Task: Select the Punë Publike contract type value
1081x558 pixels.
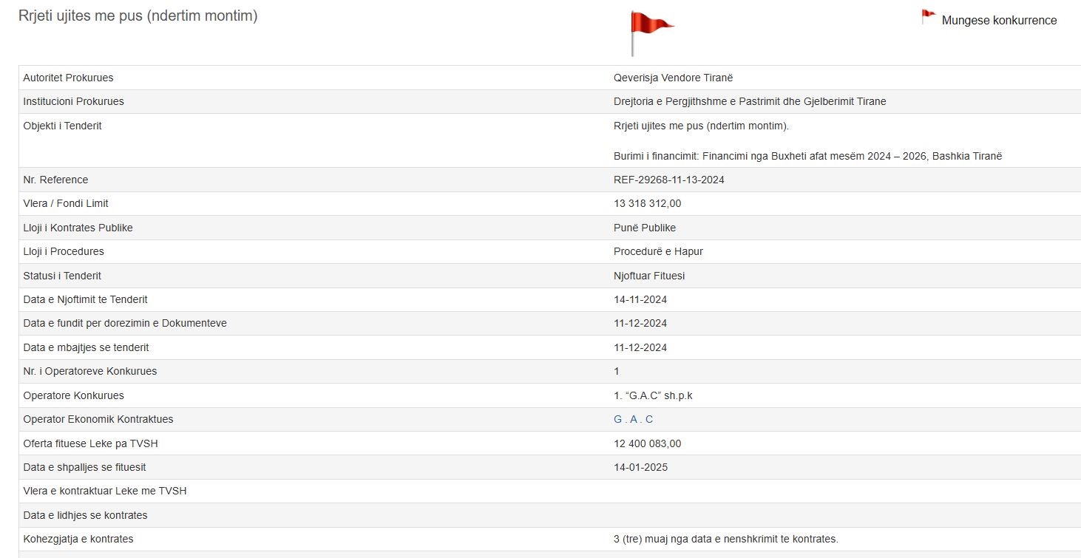Action: [x=644, y=228]
